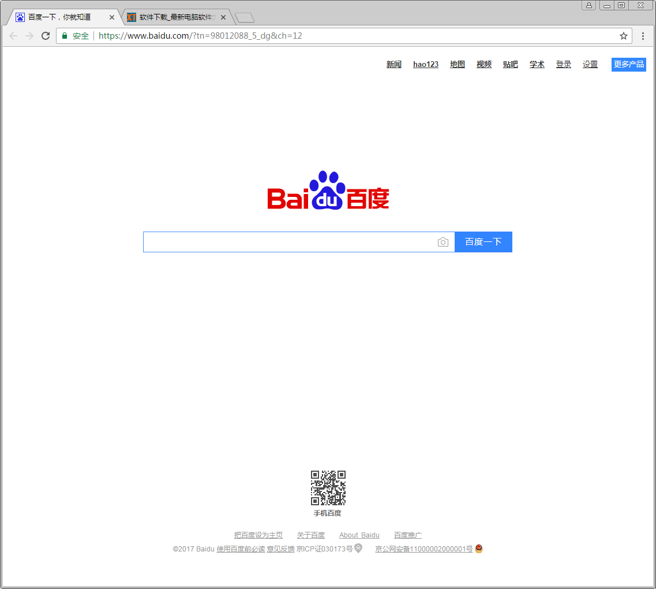Bookmark this page with the star icon
This screenshot has width=656, height=589.
[623, 36]
